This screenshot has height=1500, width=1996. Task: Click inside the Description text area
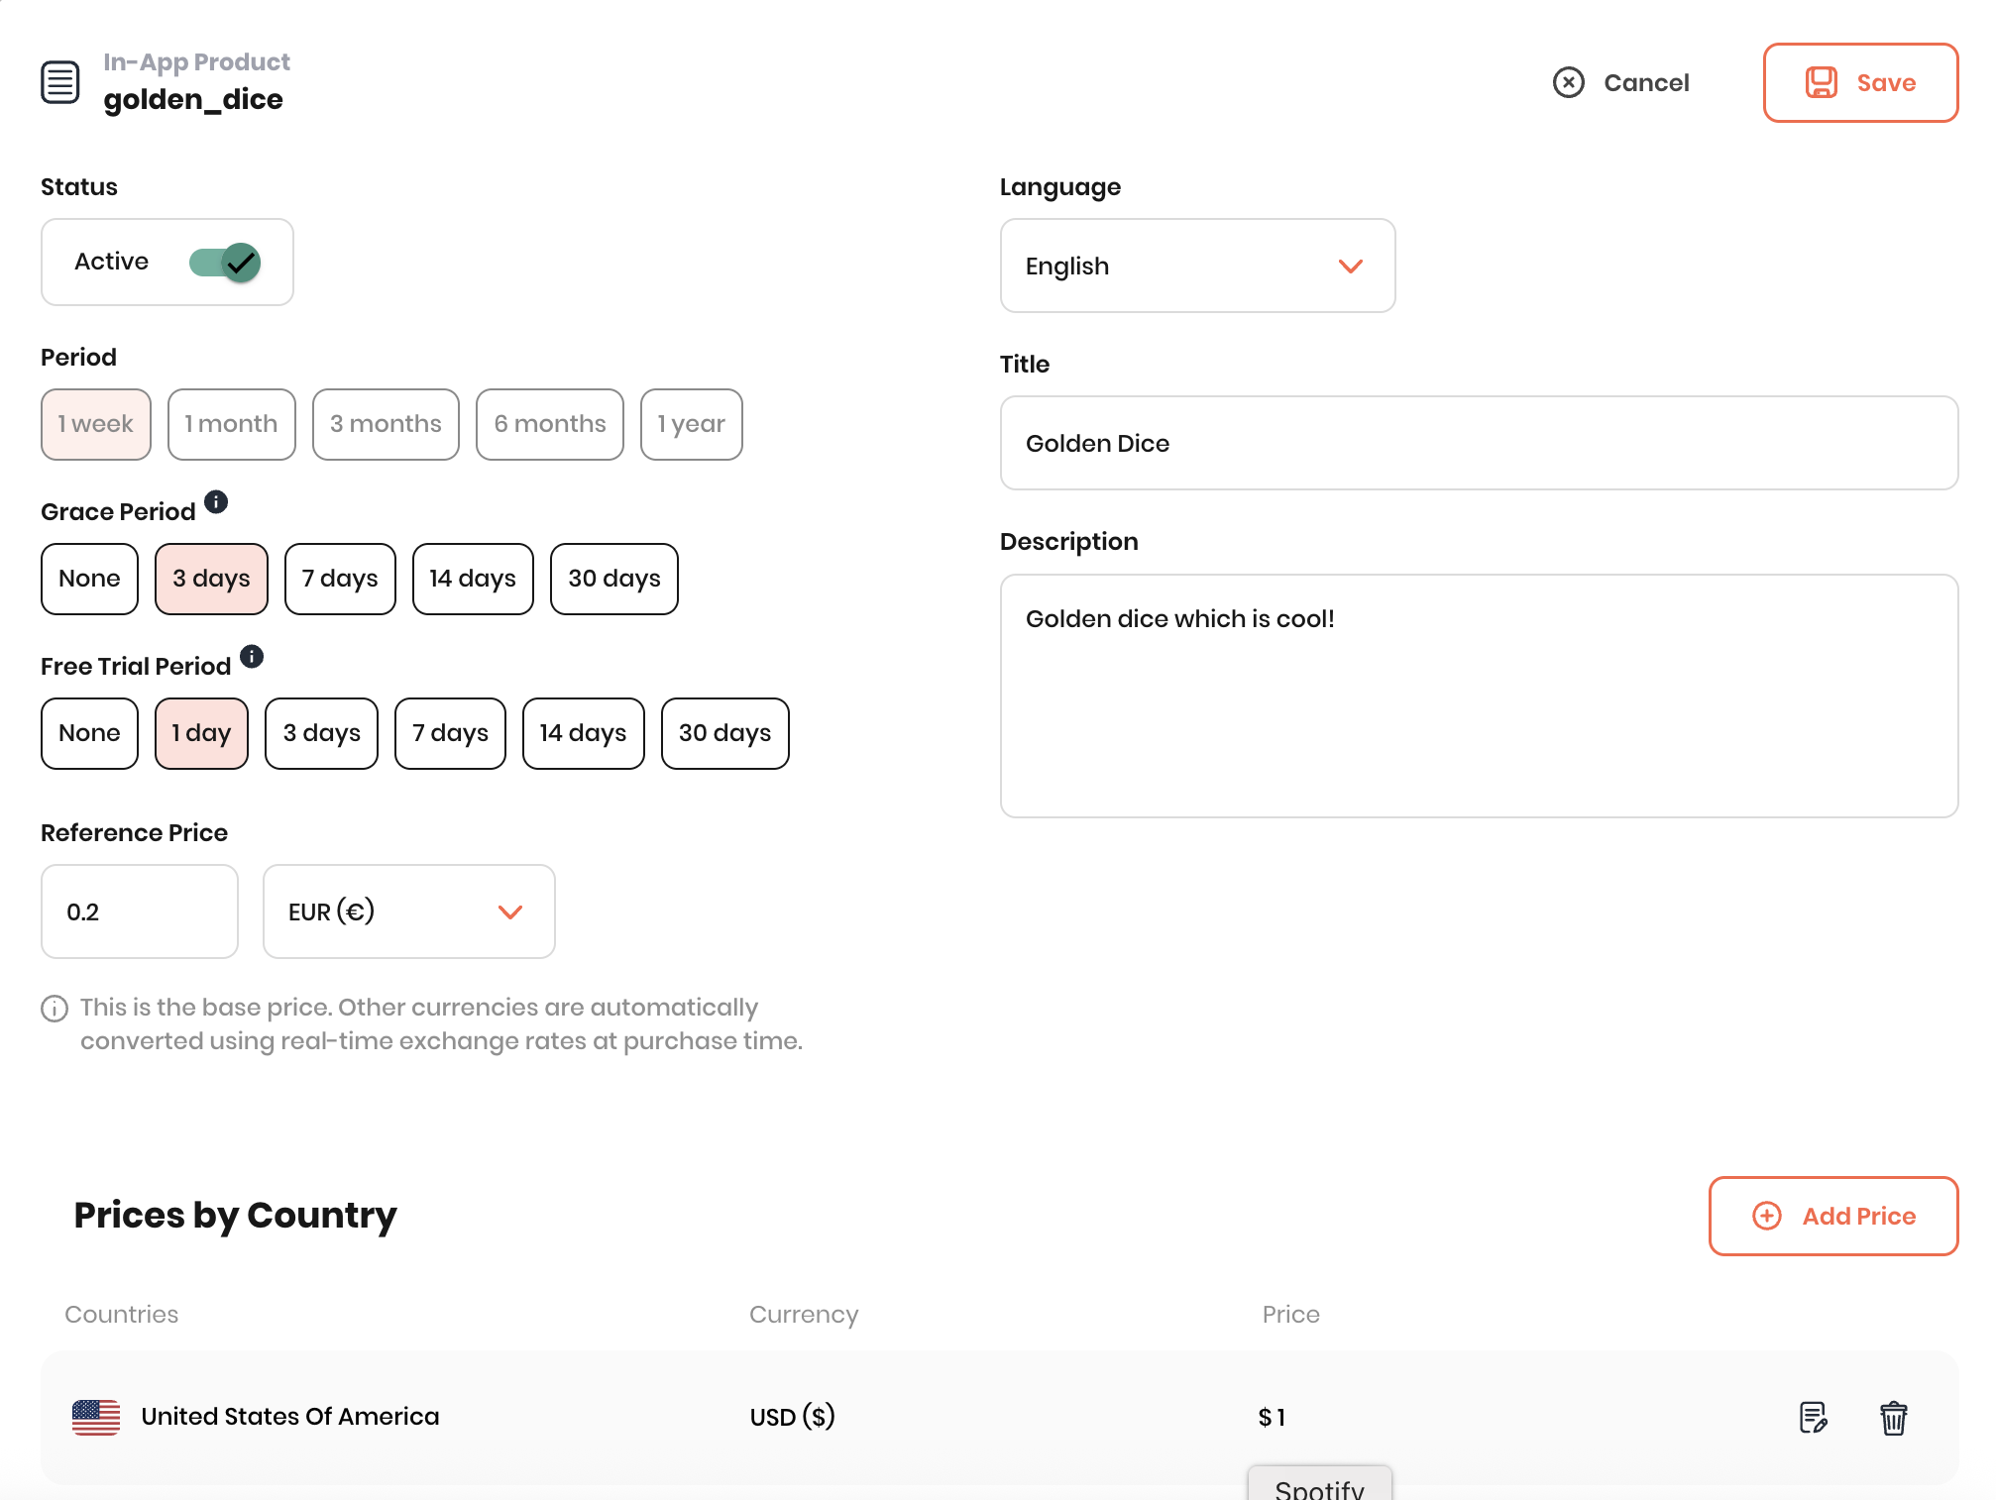pyautogui.click(x=1479, y=696)
